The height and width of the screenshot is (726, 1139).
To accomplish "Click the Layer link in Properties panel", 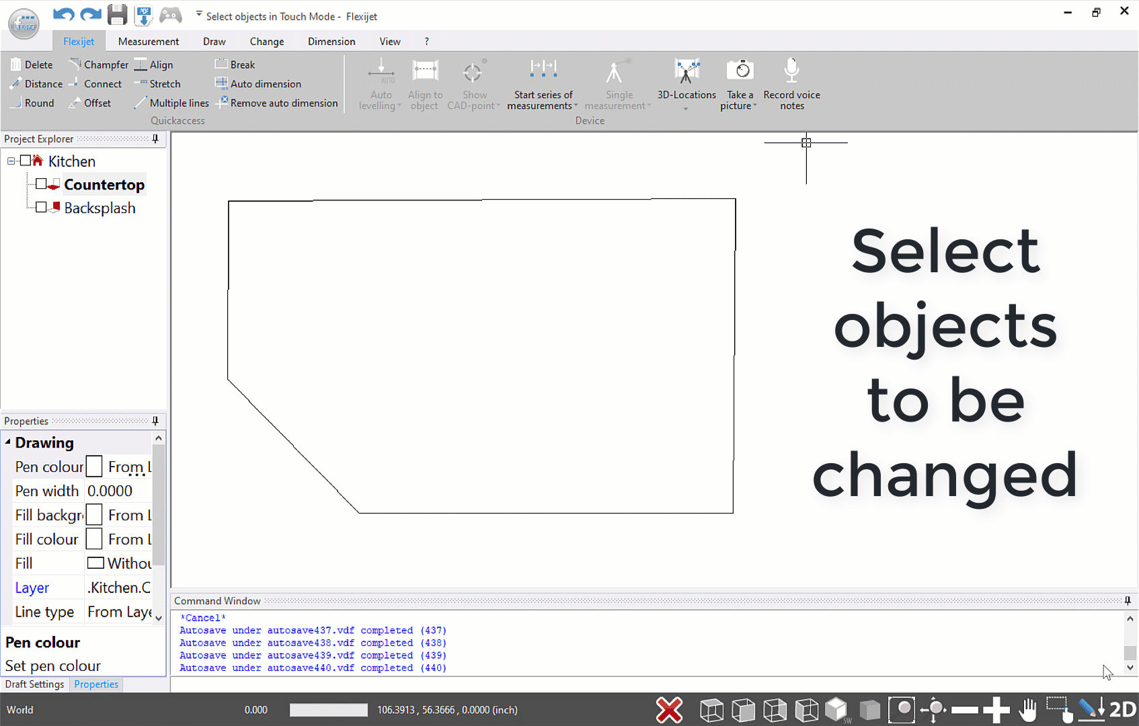I will pyautogui.click(x=32, y=587).
